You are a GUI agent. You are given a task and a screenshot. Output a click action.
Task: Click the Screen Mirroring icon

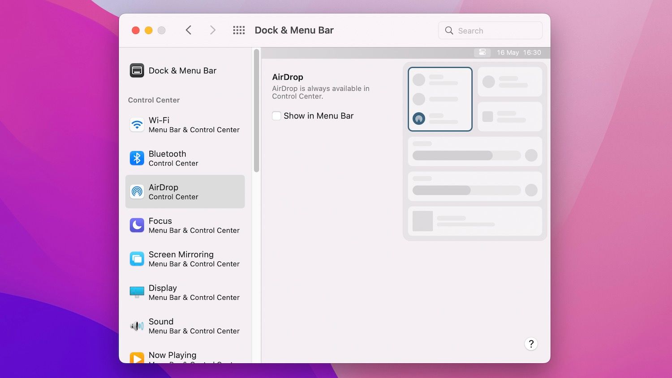click(x=137, y=259)
